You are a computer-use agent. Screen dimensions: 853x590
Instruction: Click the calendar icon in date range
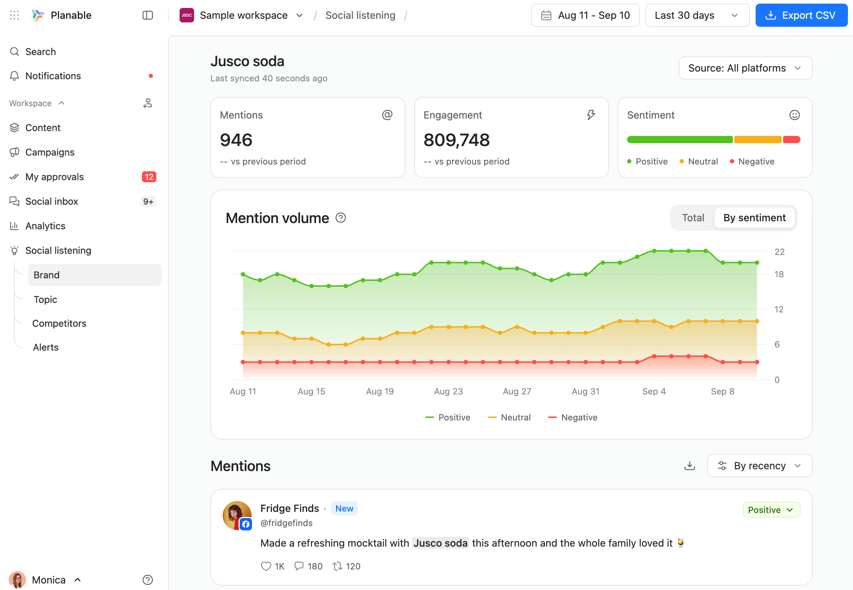(x=546, y=15)
